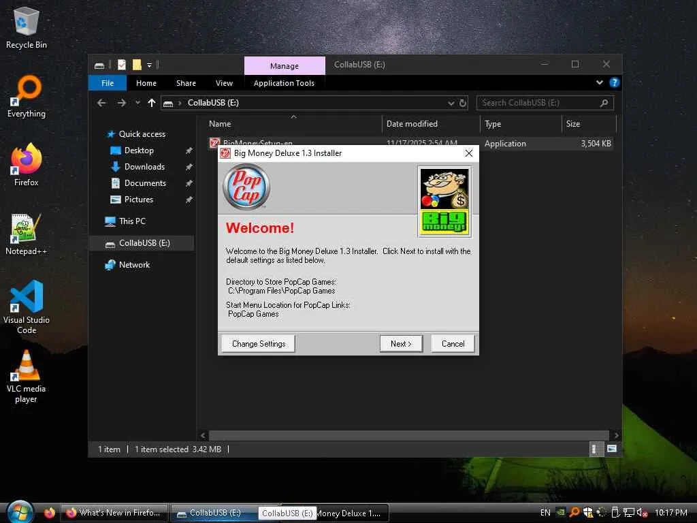Switch to details view layout button

click(596, 449)
